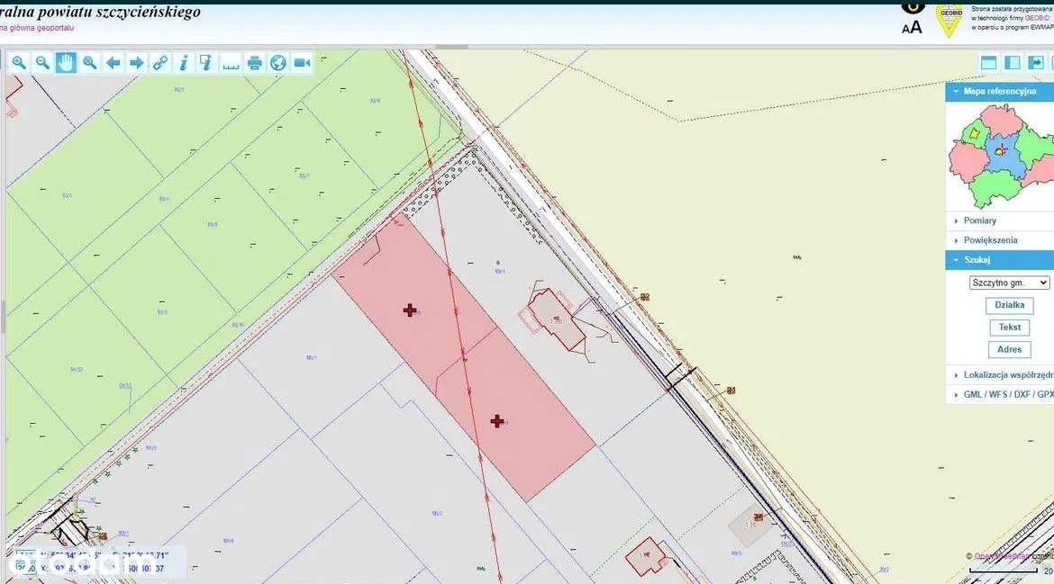The image size is (1054, 584).
Task: Expand the Pomiary section
Action: [x=979, y=220]
